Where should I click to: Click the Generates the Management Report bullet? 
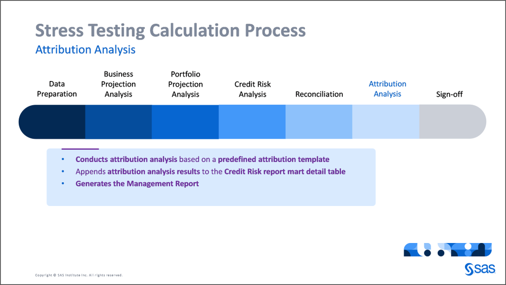(137, 184)
